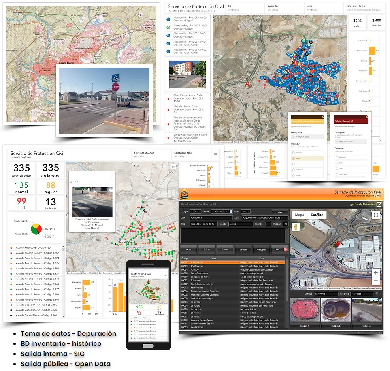Switch to the Satélite view tab
390x371 pixels.
click(x=317, y=215)
